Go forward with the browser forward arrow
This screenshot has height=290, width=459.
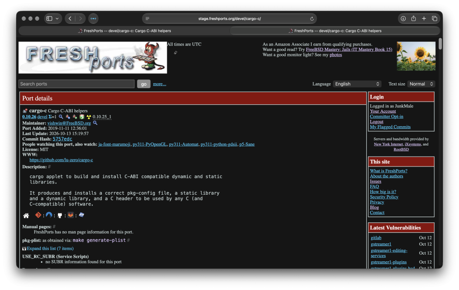(x=81, y=18)
